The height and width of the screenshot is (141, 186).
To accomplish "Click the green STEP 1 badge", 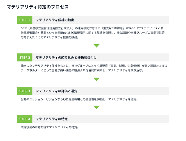I will [x=25, y=20].
